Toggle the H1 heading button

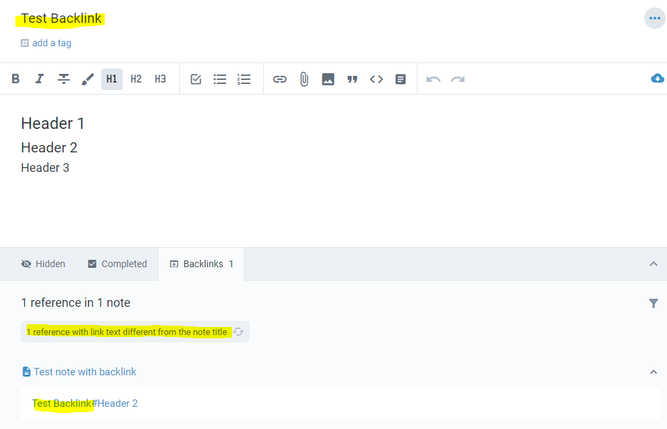pos(112,79)
